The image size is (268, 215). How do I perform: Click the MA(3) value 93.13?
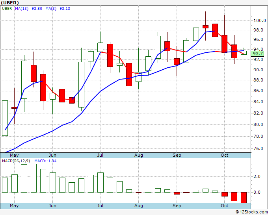(65, 9)
